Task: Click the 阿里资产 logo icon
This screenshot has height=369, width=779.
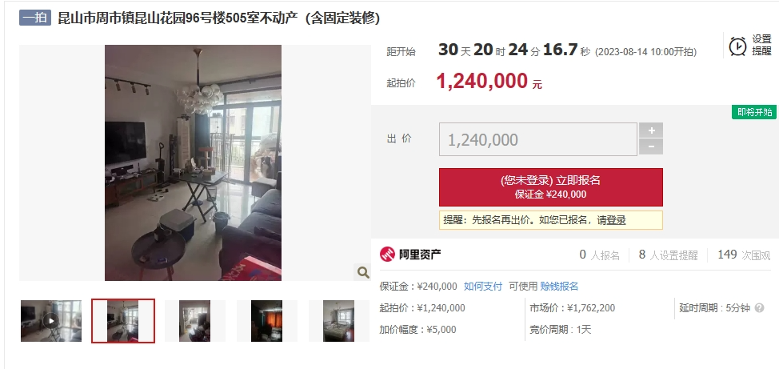Action: click(388, 254)
